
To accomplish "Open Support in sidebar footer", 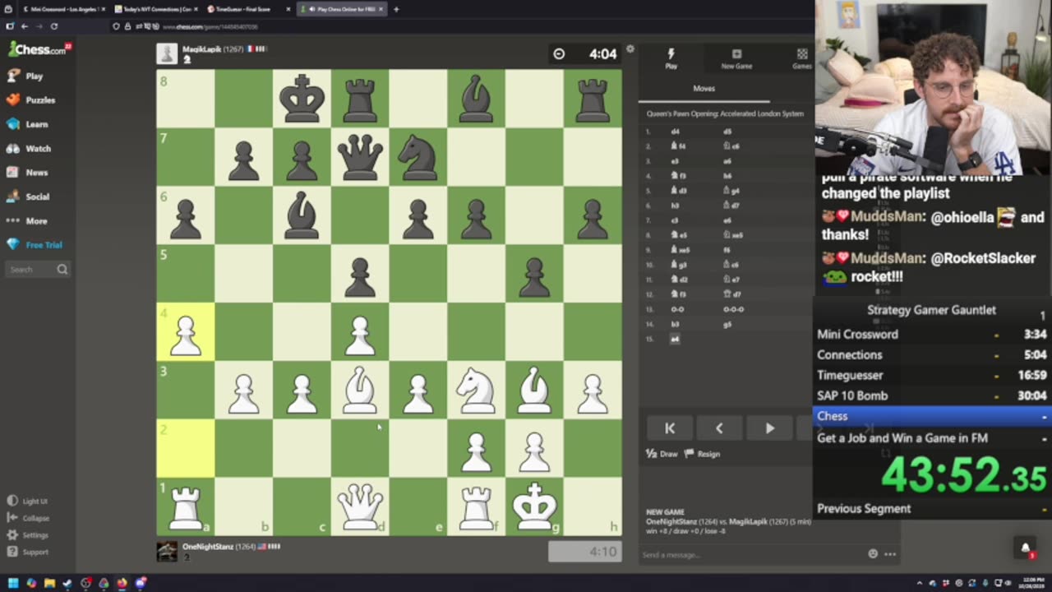I will tap(28, 552).
